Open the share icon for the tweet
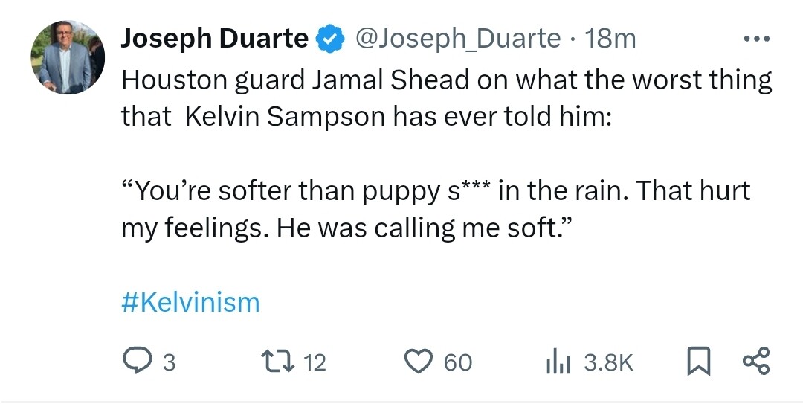Screen dimensions: 803x404 757,362
